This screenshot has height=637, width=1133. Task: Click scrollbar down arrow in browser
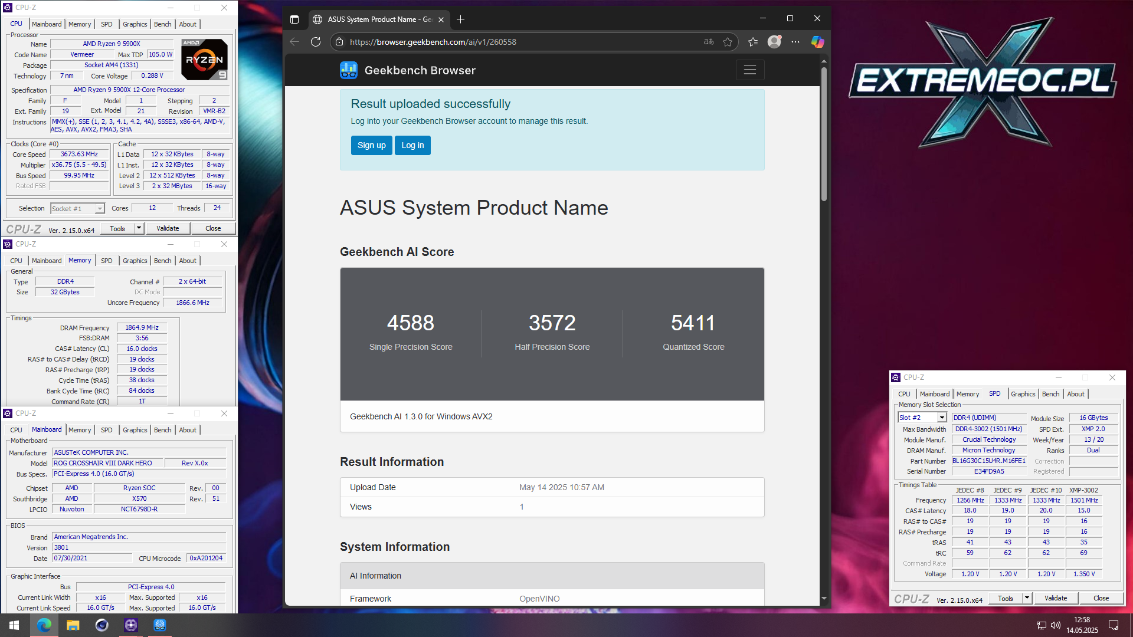[824, 599]
